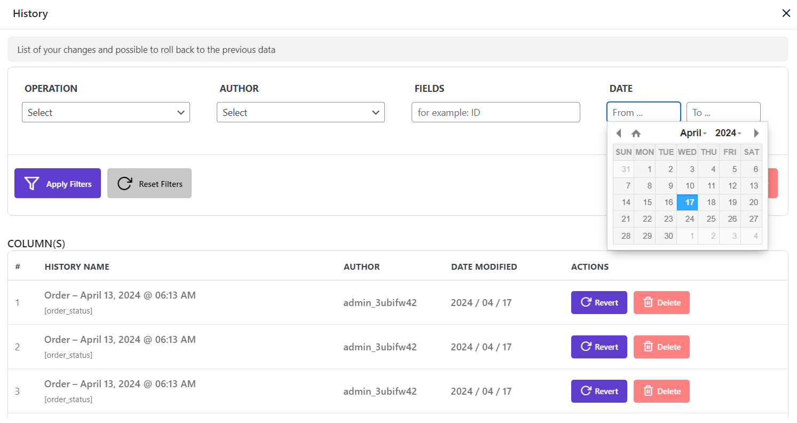Image resolution: width=797 pixels, height=423 pixels.
Task: Expand the 2024 year dropdown in calendar
Action: click(x=728, y=133)
